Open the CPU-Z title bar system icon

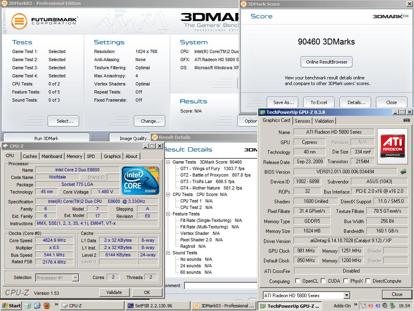click(6, 146)
